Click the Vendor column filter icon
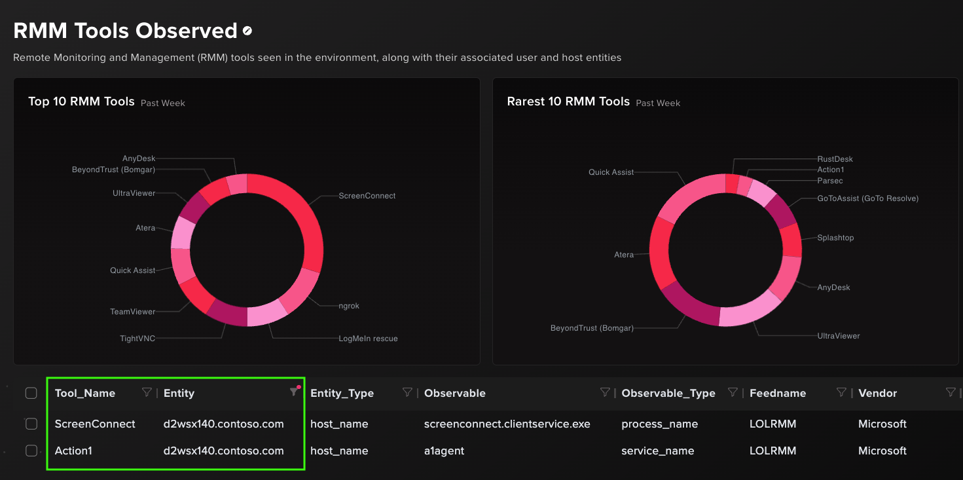Image resolution: width=963 pixels, height=480 pixels. pyautogui.click(x=951, y=392)
